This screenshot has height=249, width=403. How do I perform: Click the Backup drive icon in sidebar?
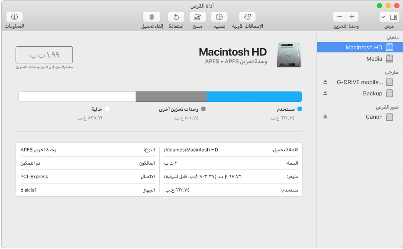click(390, 93)
